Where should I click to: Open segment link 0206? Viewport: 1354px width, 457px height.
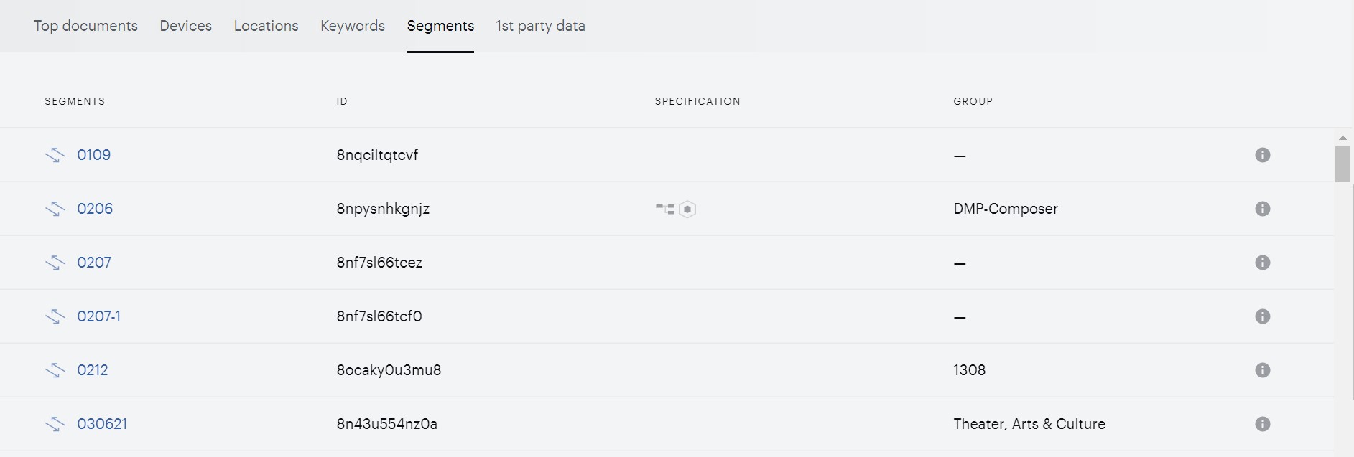click(x=95, y=209)
